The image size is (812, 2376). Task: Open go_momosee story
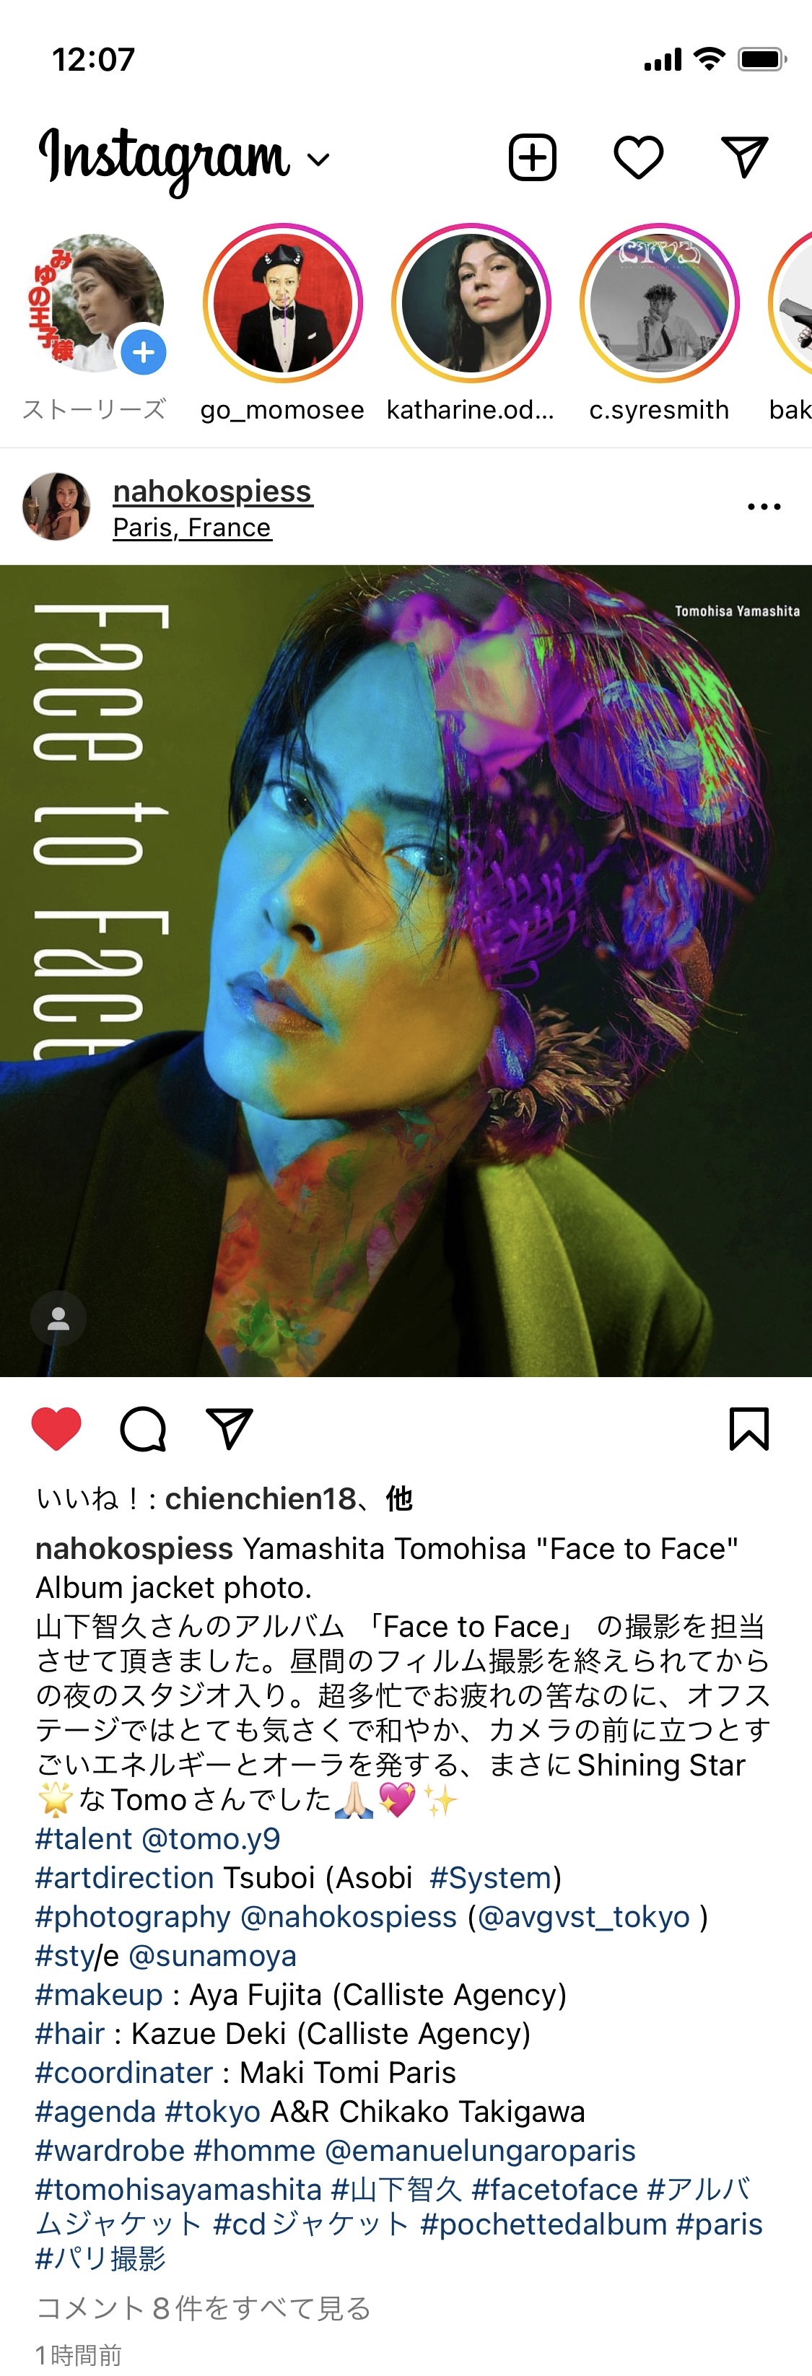point(282,302)
